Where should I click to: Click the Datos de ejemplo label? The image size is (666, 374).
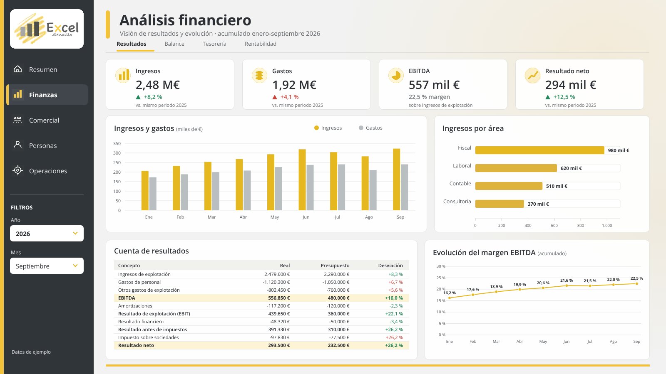(x=31, y=352)
